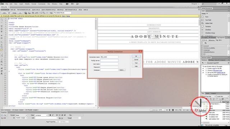
Task: Expand the General attributes category
Action: [202, 46]
